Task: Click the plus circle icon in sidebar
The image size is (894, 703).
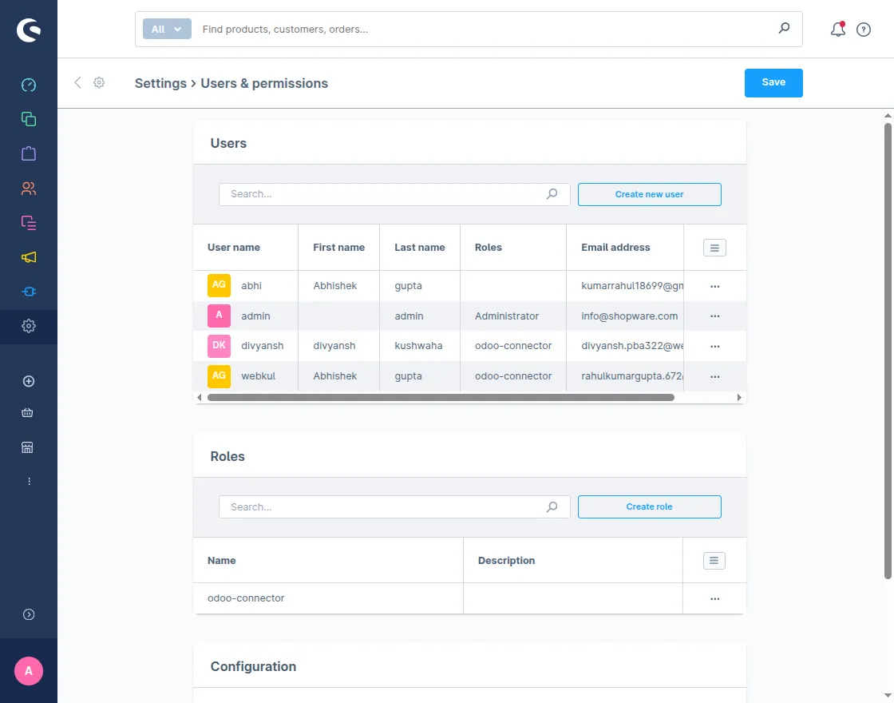Action: 29,381
